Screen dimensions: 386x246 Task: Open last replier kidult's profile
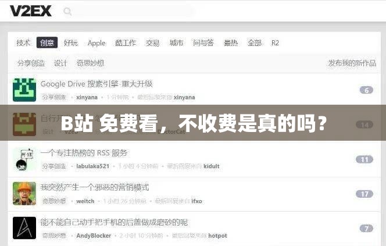212,166
